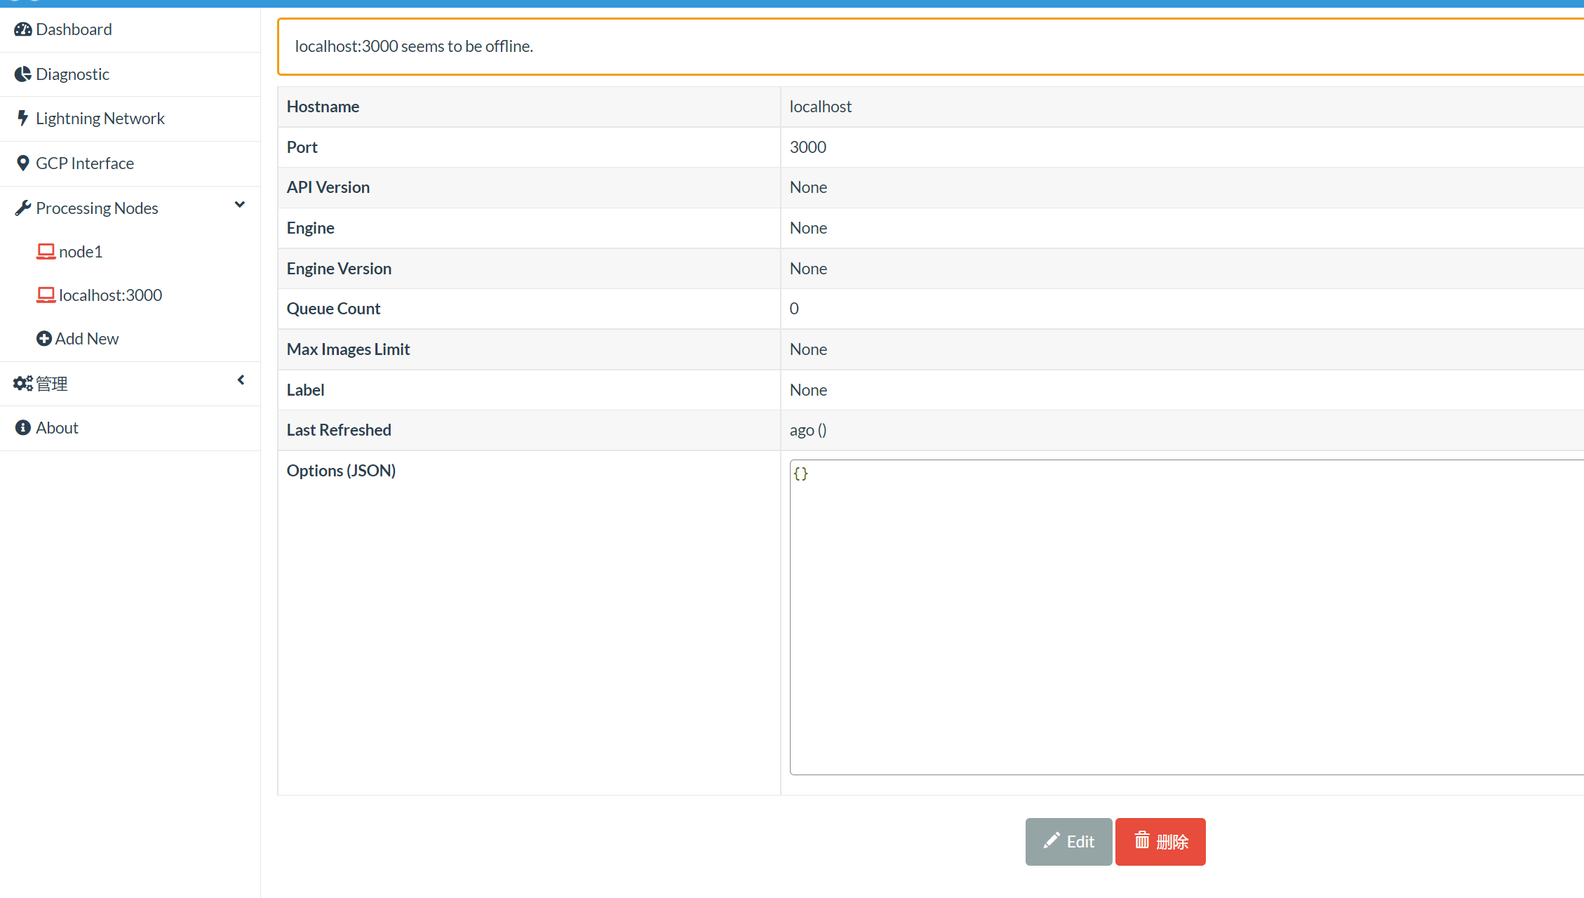The image size is (1584, 898).
Task: Click the monitor icon beside node1
Action: point(46,250)
